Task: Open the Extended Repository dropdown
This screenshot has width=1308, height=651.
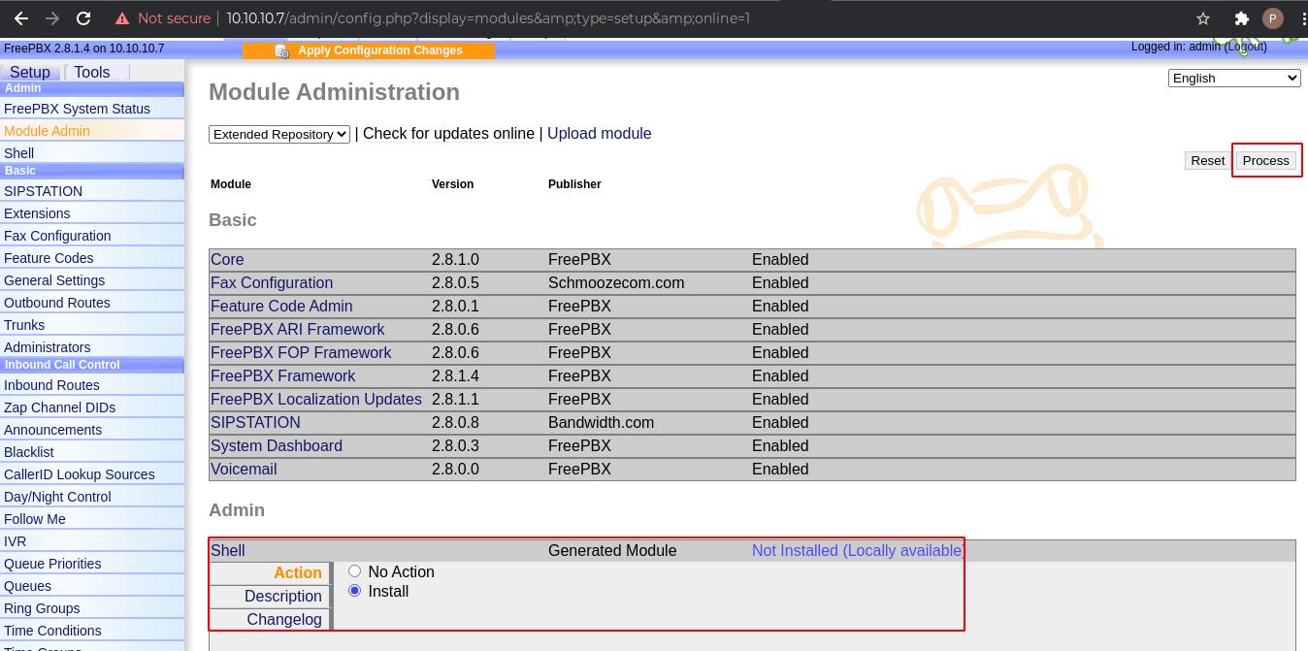Action: [279, 135]
